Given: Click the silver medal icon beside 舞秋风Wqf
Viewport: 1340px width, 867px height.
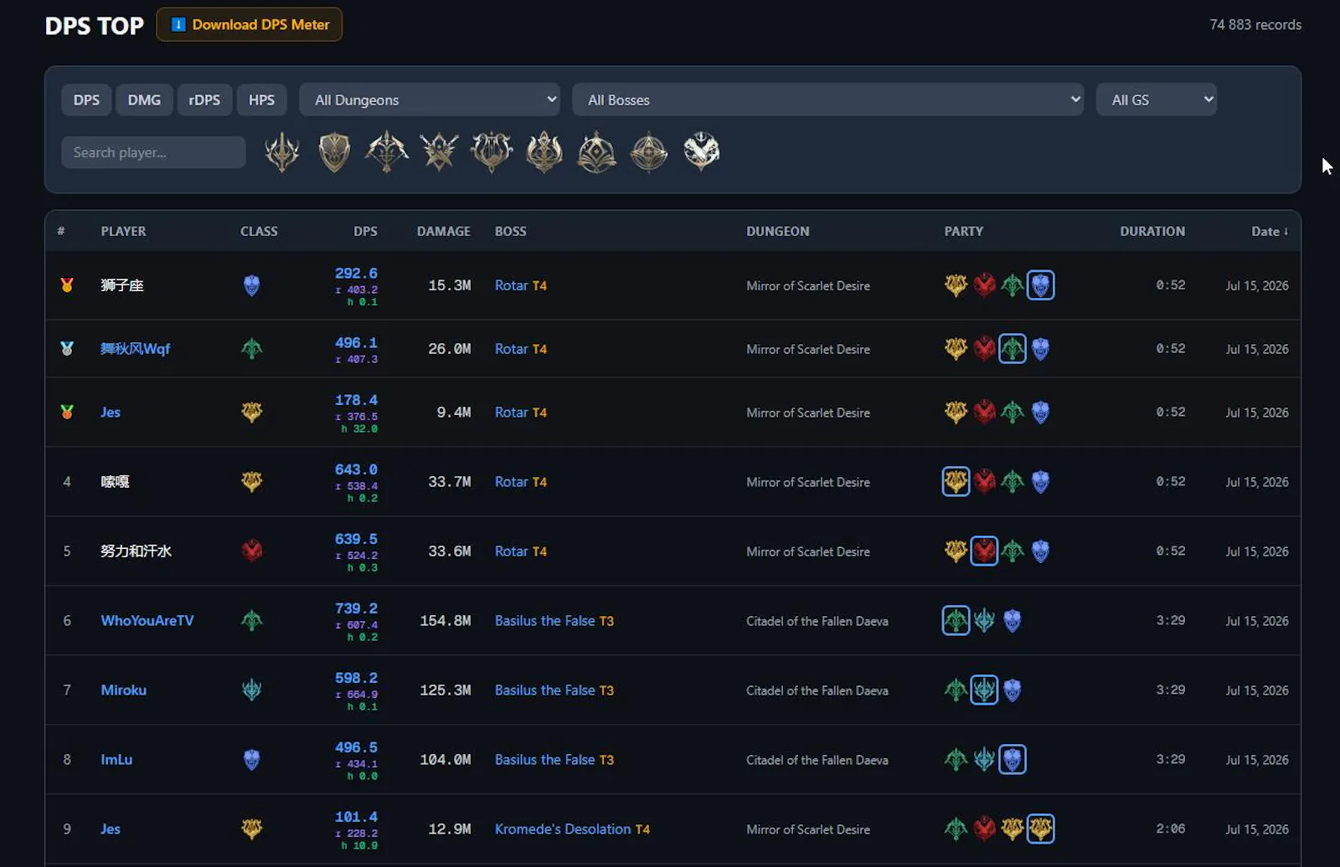Looking at the screenshot, I should tap(67, 349).
